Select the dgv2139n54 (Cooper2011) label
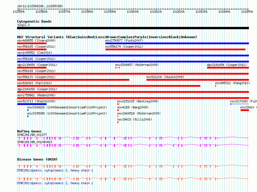The height and width of the screenshot is (192, 257). [37, 65]
